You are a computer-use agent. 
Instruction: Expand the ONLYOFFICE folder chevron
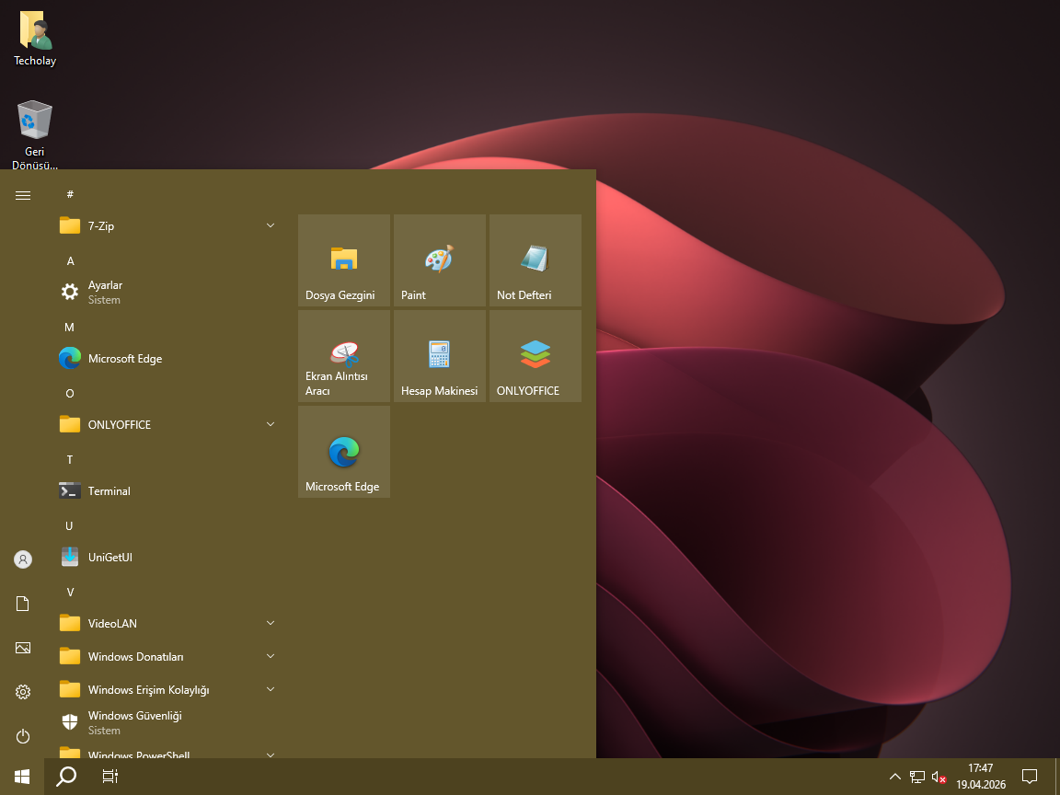[x=271, y=424]
